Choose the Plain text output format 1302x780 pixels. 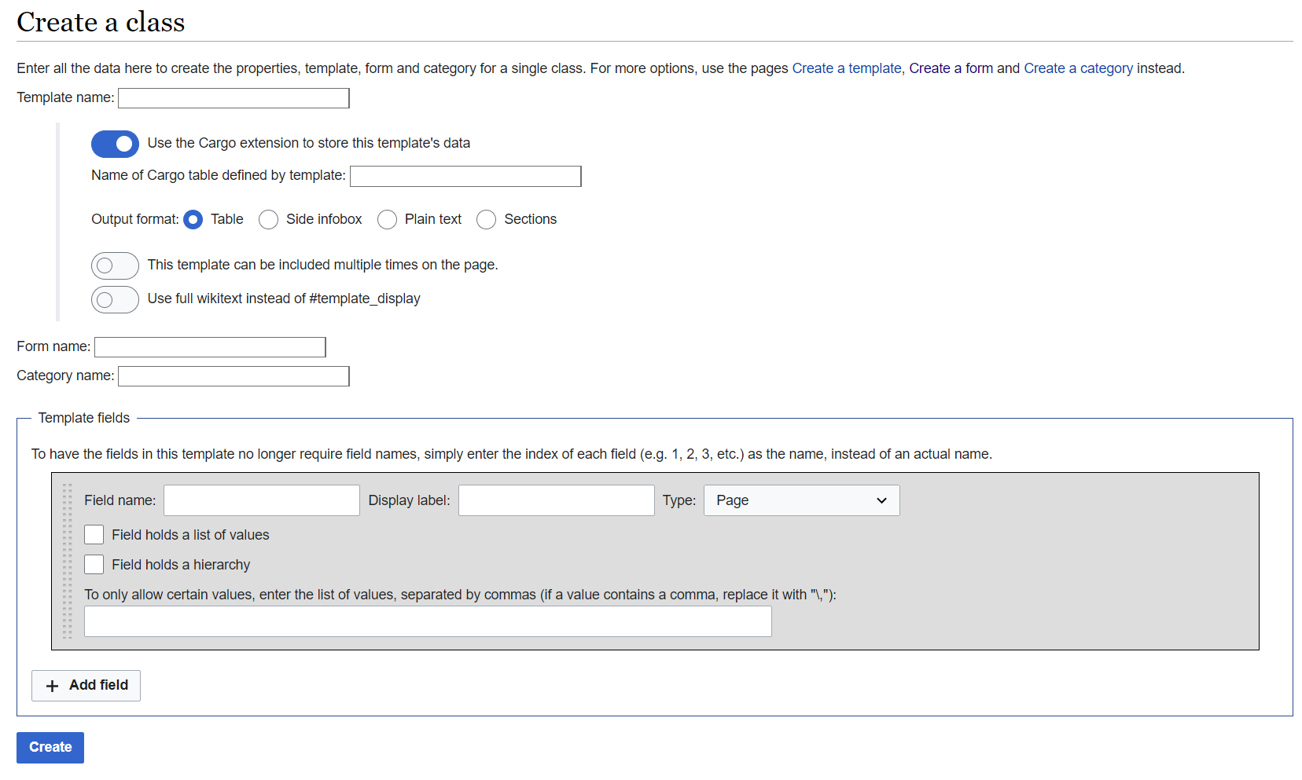(387, 220)
